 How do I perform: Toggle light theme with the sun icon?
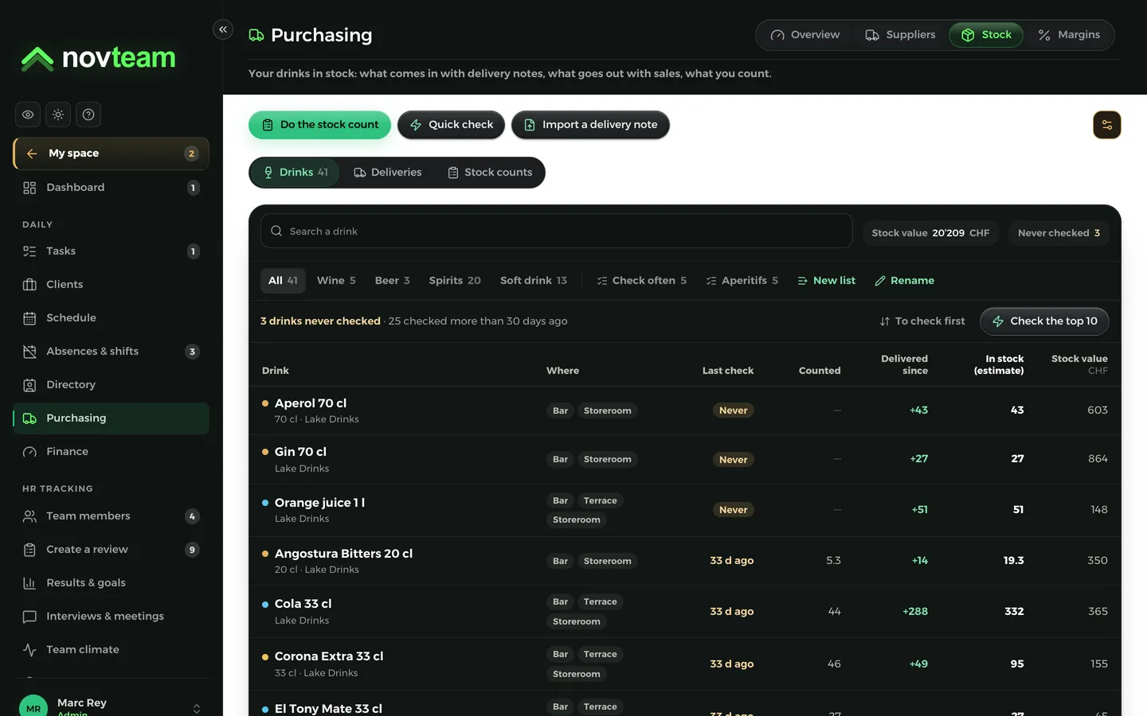click(58, 115)
